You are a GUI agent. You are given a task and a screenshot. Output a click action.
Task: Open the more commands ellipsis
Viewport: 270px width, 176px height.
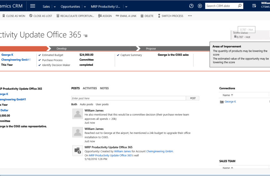(x=190, y=16)
